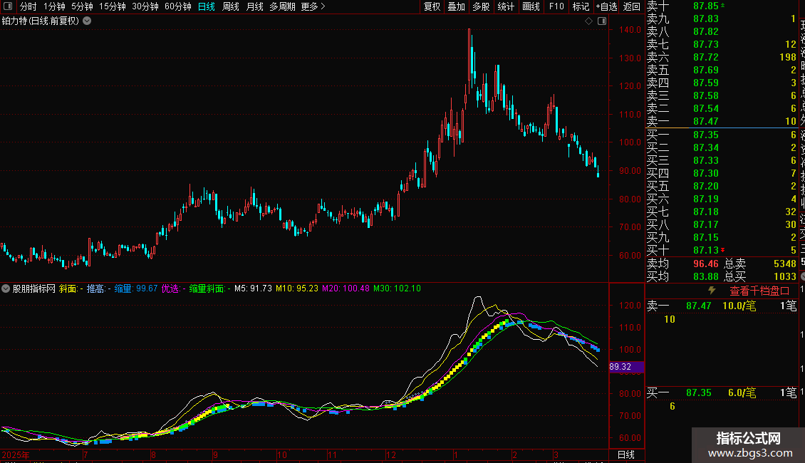The width and height of the screenshot is (805, 463).
Task: Click the 2025年 timeline label
Action: [16, 454]
